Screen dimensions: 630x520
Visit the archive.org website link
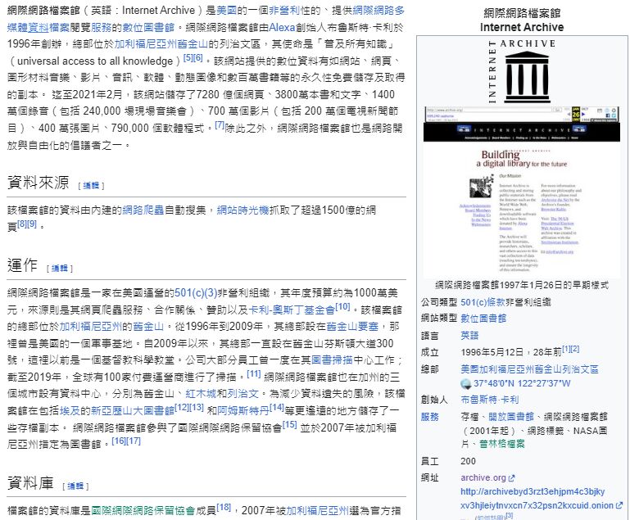coord(483,477)
